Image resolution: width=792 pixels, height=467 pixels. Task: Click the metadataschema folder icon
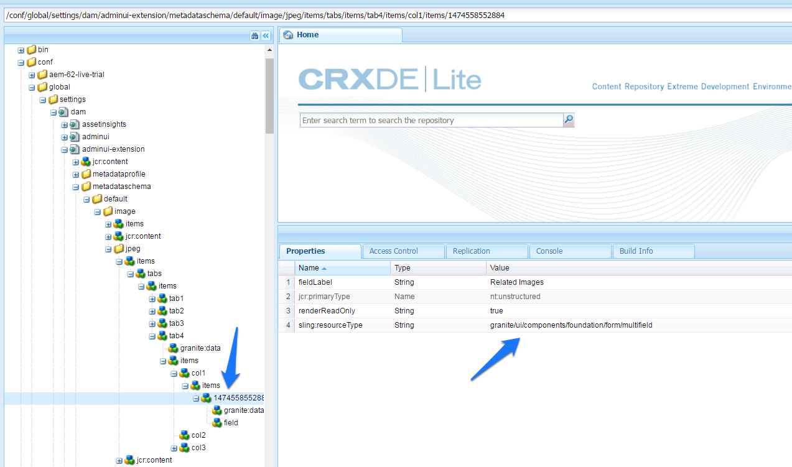point(86,187)
